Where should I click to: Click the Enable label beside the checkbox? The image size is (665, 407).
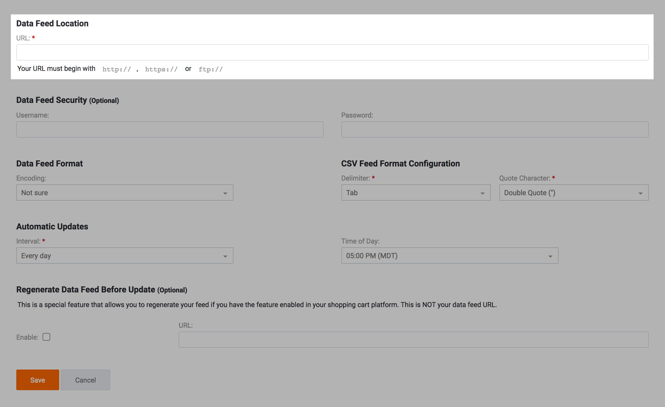(27, 337)
